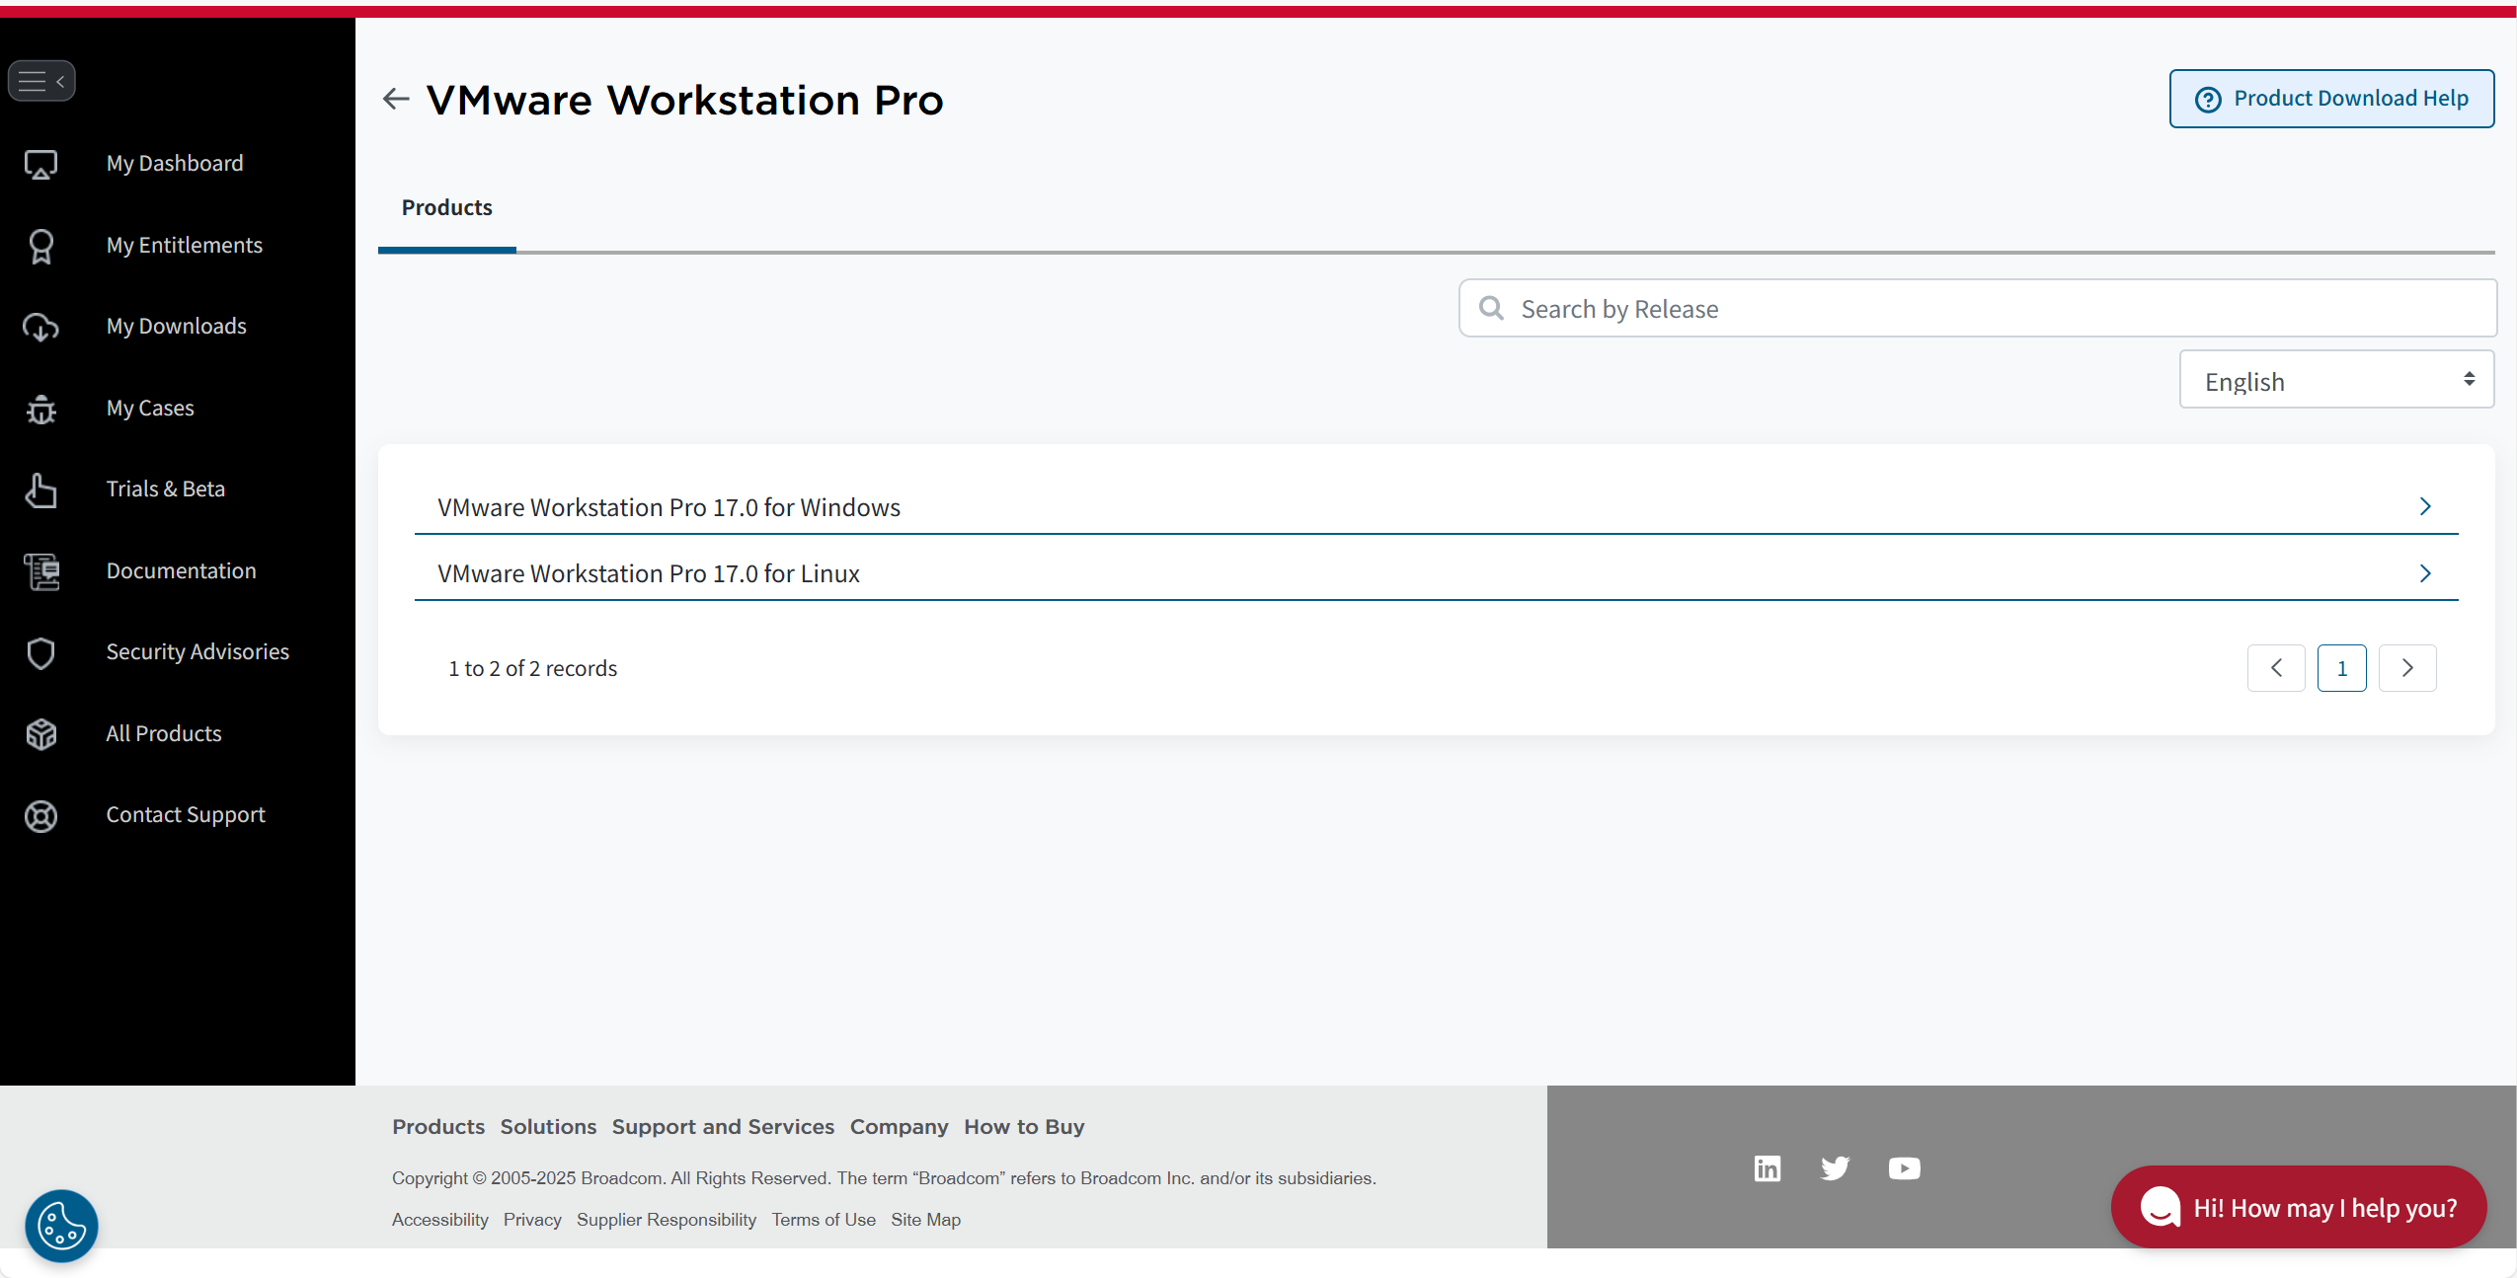The image size is (2517, 1278).
Task: Navigate back using the back arrow
Action: pyautogui.click(x=395, y=98)
